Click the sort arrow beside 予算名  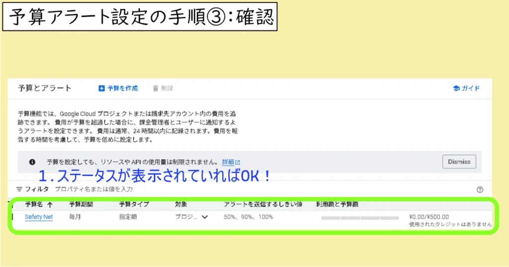tap(50, 204)
